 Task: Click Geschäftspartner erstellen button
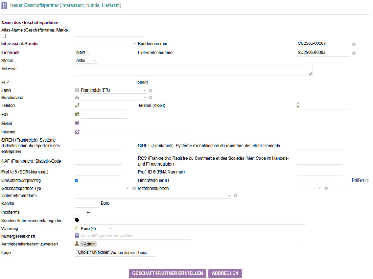[x=168, y=273]
